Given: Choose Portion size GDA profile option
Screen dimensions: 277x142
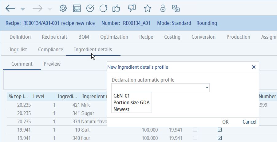Looking at the screenshot, I should click(132, 102).
